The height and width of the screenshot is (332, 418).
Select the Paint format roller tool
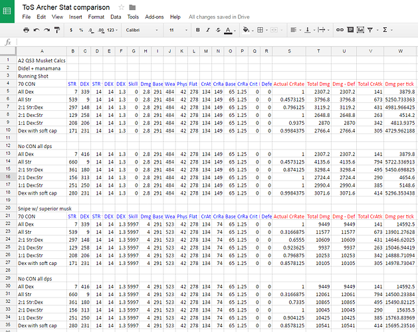[x=57, y=30]
